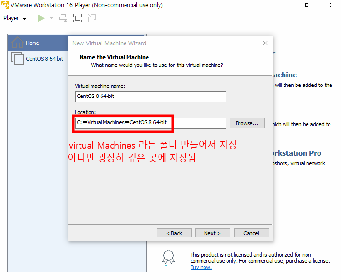Click the green Power On play icon
Screen dimensions: 341x280
(41, 18)
